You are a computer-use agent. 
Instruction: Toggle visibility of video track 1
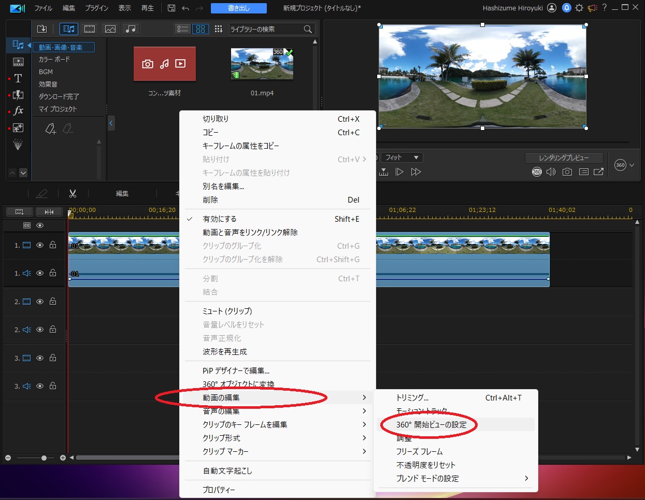(40, 245)
